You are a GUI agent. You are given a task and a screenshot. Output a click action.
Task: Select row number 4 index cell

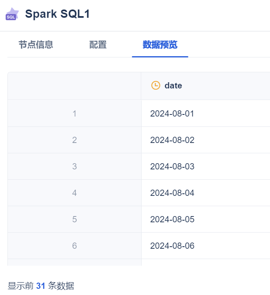pyautogui.click(x=74, y=193)
